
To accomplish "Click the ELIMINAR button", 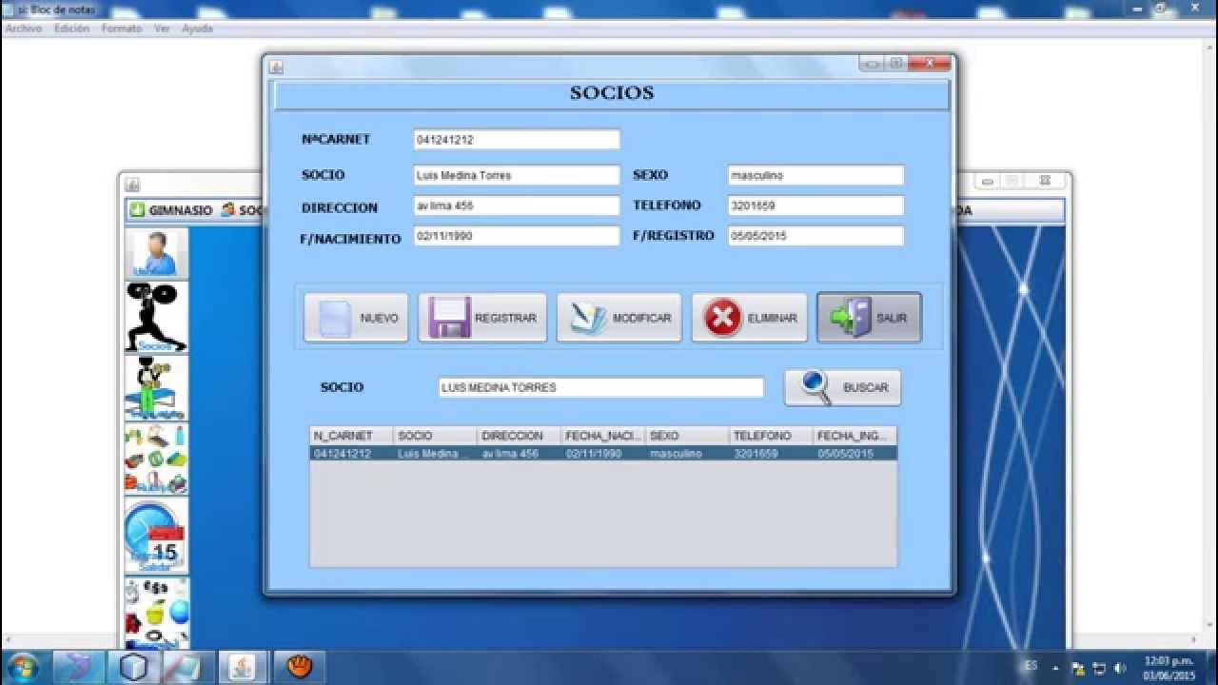I will pyautogui.click(x=750, y=318).
